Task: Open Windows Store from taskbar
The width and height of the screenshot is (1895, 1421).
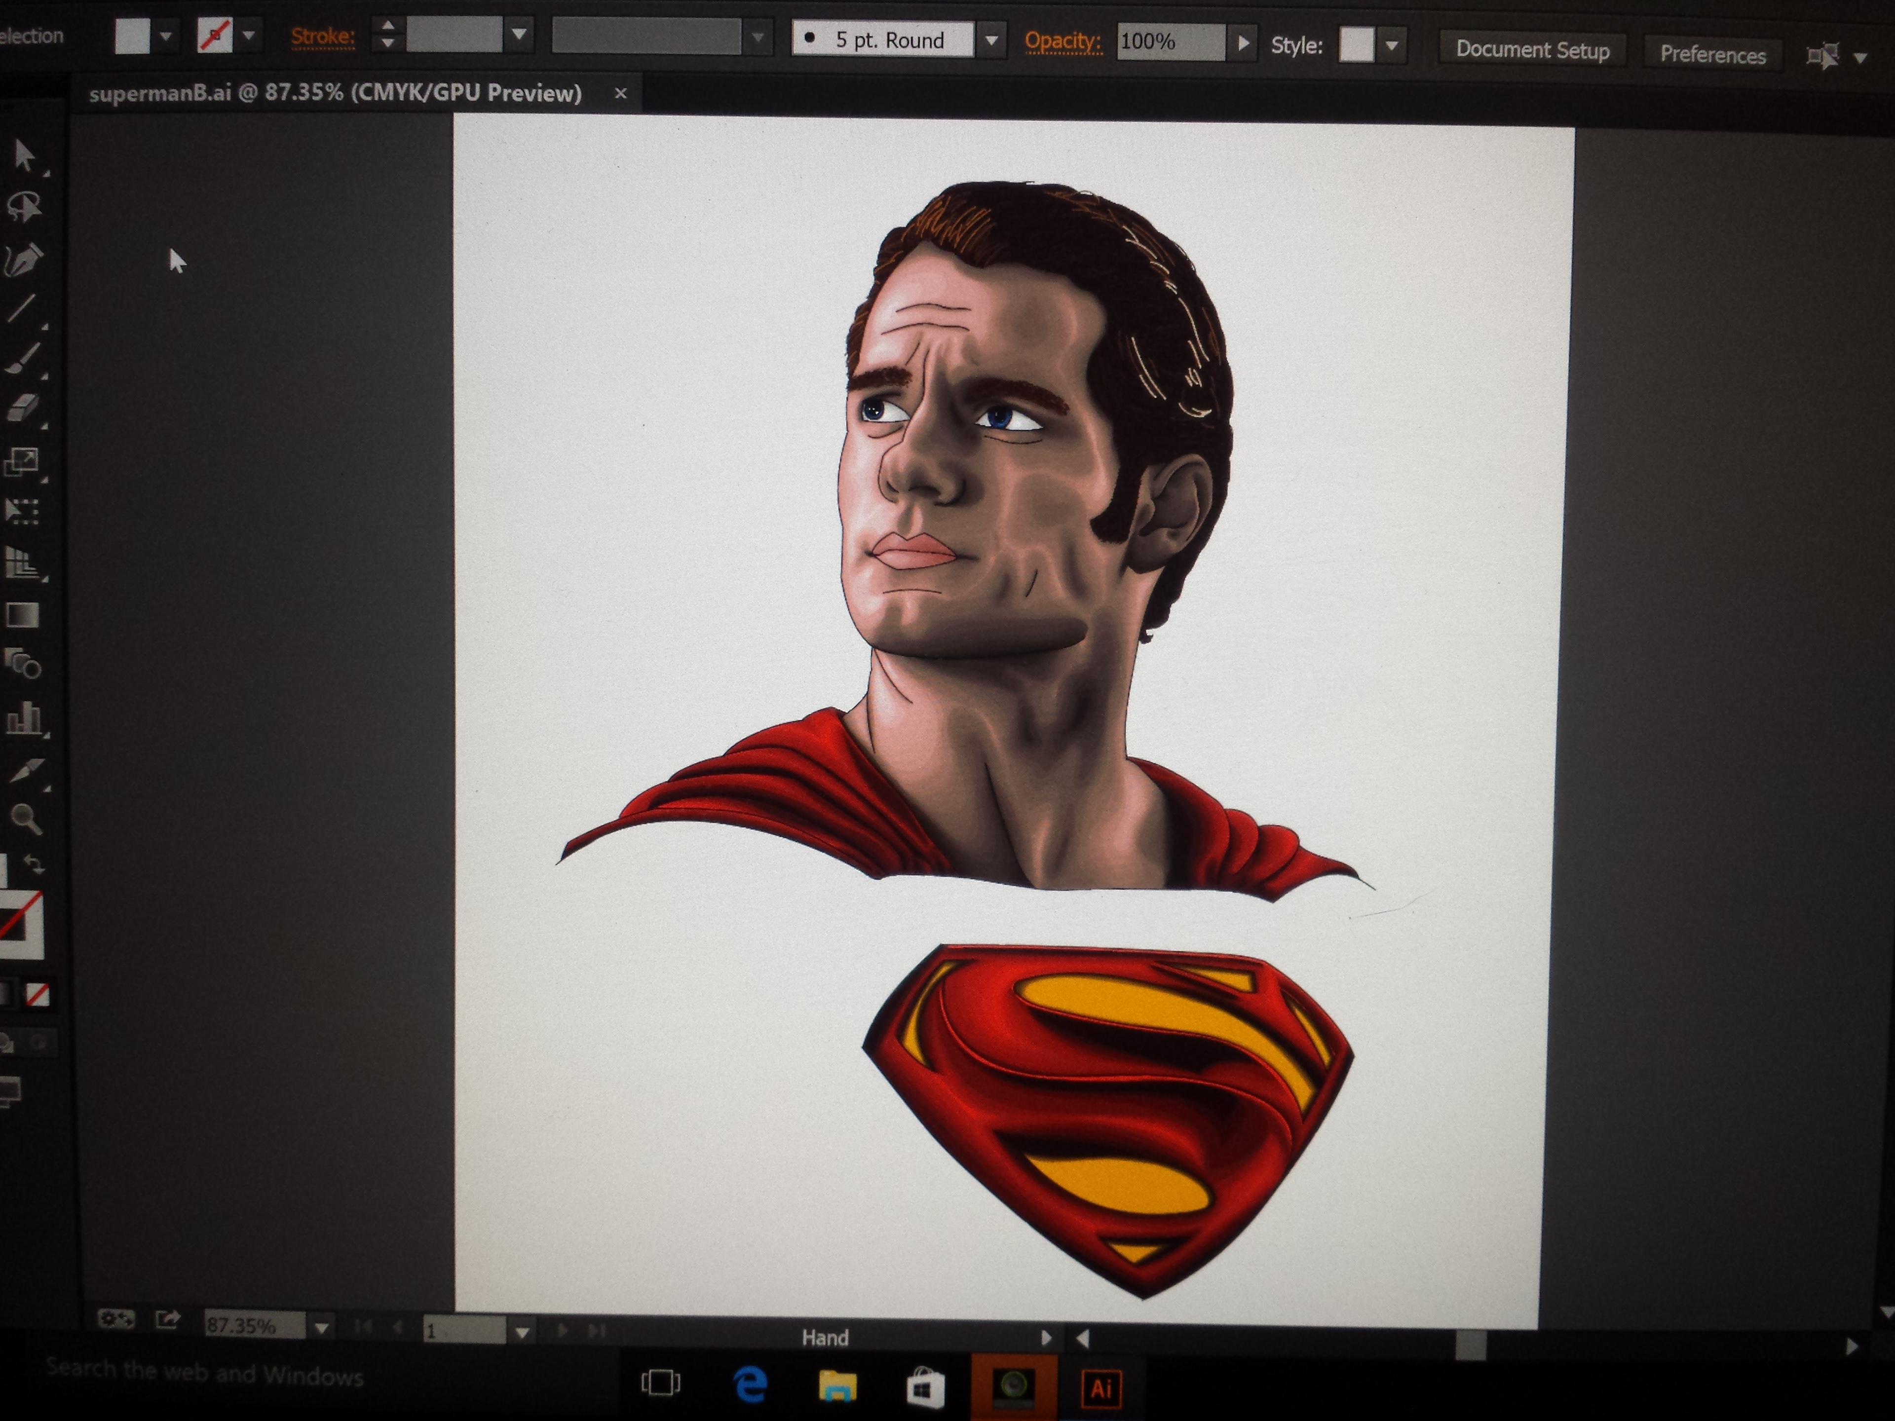Action: pyautogui.click(x=925, y=1387)
